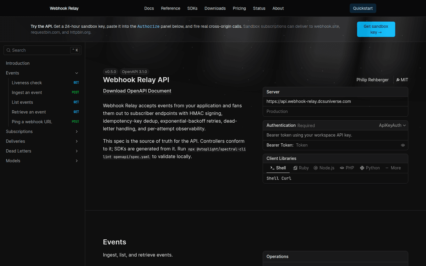
Task: Focus the sidebar Search field
Action: [x=42, y=50]
